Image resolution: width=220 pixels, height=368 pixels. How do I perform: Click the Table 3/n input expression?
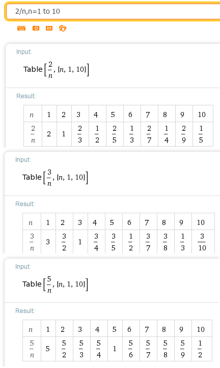[55, 178]
